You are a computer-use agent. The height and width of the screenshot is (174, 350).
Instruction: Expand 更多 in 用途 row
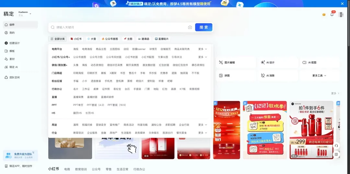(203, 125)
